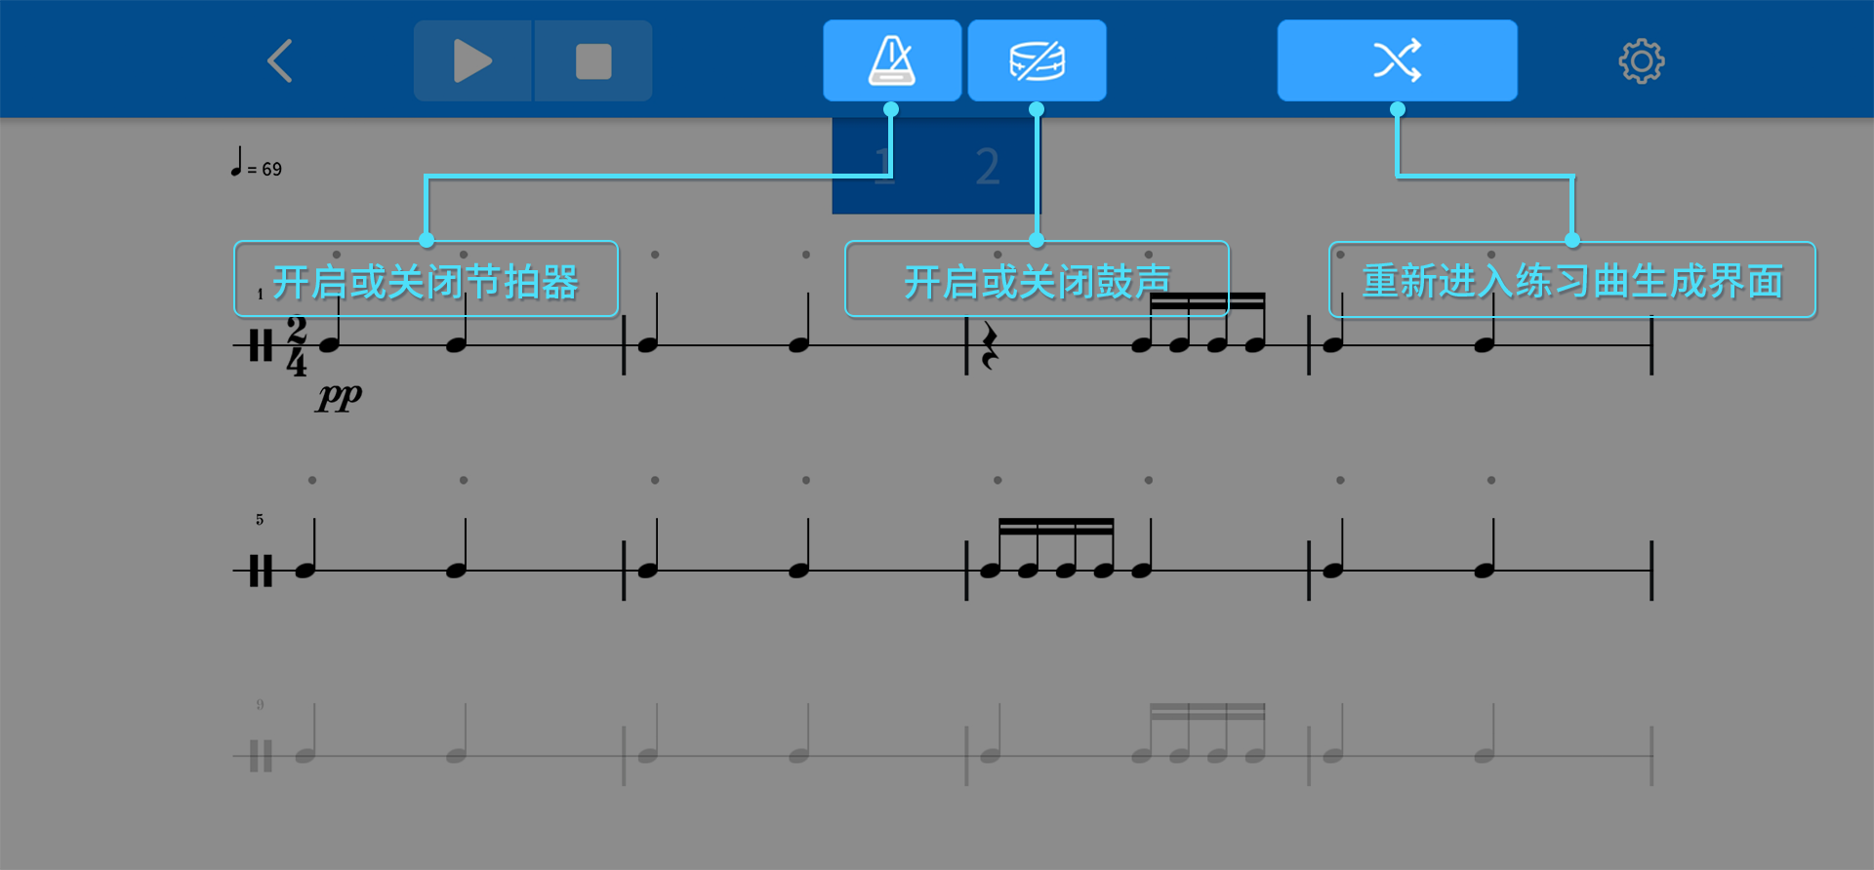
Task: Click the tooltip 开启或关闭节拍器
Action: (x=426, y=280)
